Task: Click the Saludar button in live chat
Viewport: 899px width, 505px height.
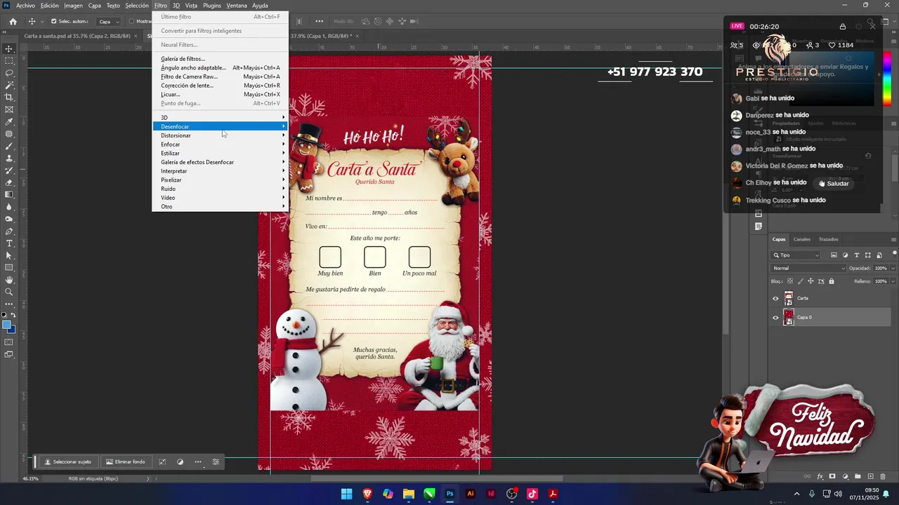Action: (834, 184)
